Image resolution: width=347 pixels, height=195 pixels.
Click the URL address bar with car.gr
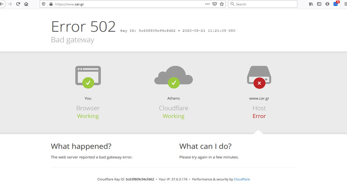(126, 4)
